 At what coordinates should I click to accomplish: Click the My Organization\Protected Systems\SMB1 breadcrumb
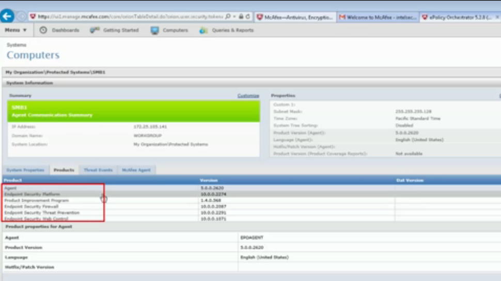(55, 72)
